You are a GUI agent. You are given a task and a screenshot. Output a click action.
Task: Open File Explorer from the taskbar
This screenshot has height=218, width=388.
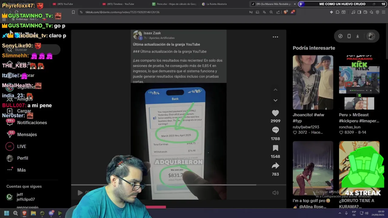(x=33, y=213)
